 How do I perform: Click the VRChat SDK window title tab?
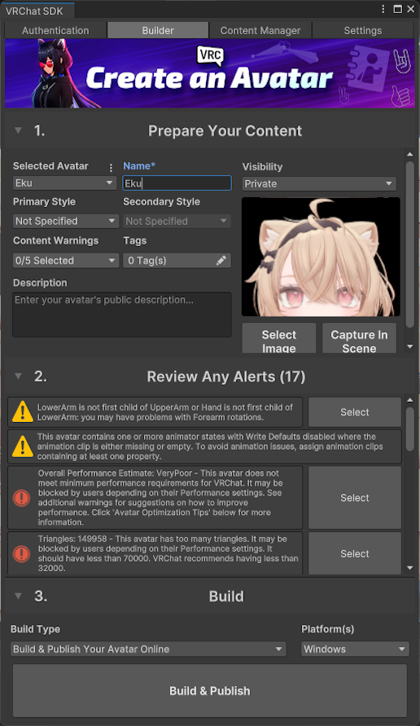[37, 11]
